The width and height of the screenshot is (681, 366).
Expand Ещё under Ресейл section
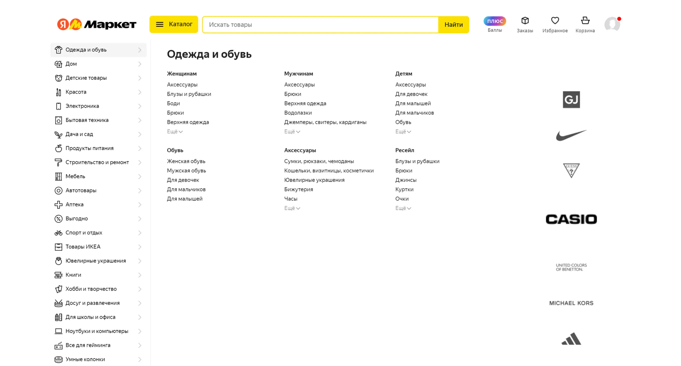tap(403, 208)
